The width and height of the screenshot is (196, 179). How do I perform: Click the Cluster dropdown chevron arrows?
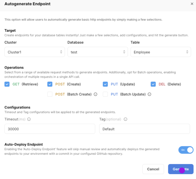tap(61, 52)
